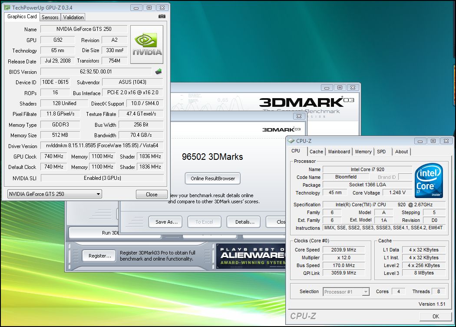Click the Core Voltage 1.248 V value
Image resolution: width=456 pixels, height=327 pixels.
pos(397,192)
